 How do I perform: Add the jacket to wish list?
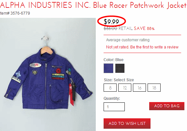pyautogui.click(x=127, y=124)
